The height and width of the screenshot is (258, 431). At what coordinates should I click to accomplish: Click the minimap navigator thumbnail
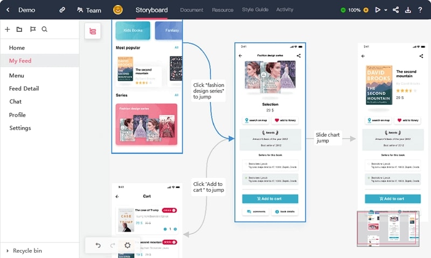(x=388, y=228)
